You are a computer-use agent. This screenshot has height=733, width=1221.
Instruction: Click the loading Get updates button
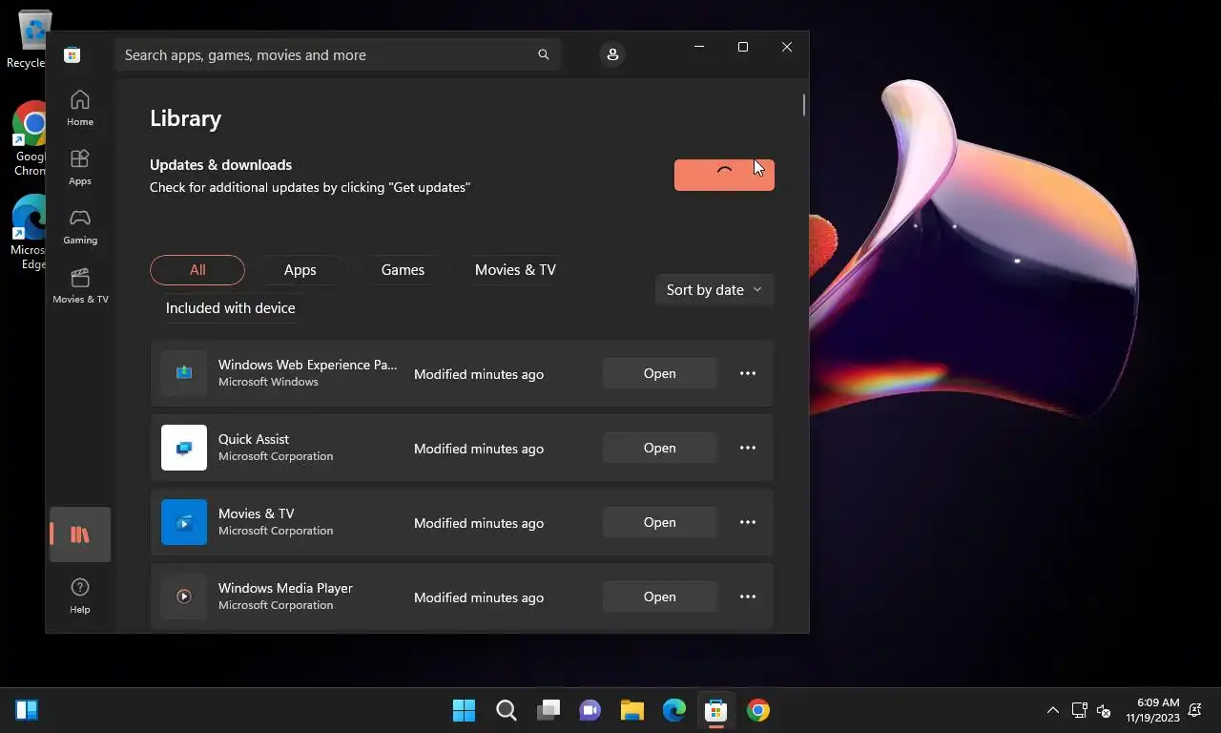[724, 175]
